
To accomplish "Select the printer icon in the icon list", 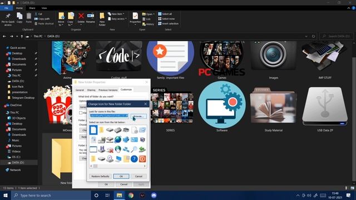I will [x=126, y=130].
